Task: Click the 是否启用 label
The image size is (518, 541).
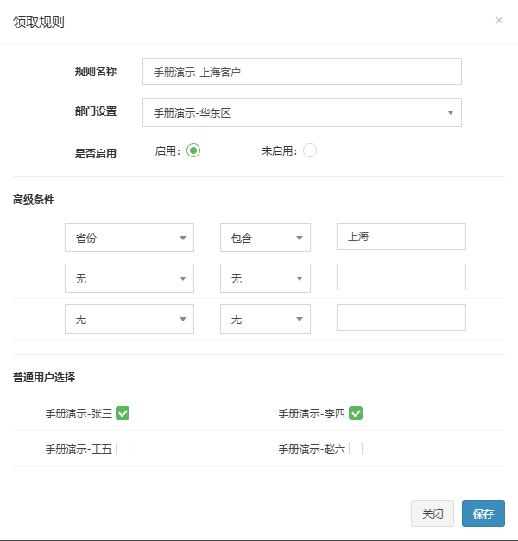Action: [96, 153]
